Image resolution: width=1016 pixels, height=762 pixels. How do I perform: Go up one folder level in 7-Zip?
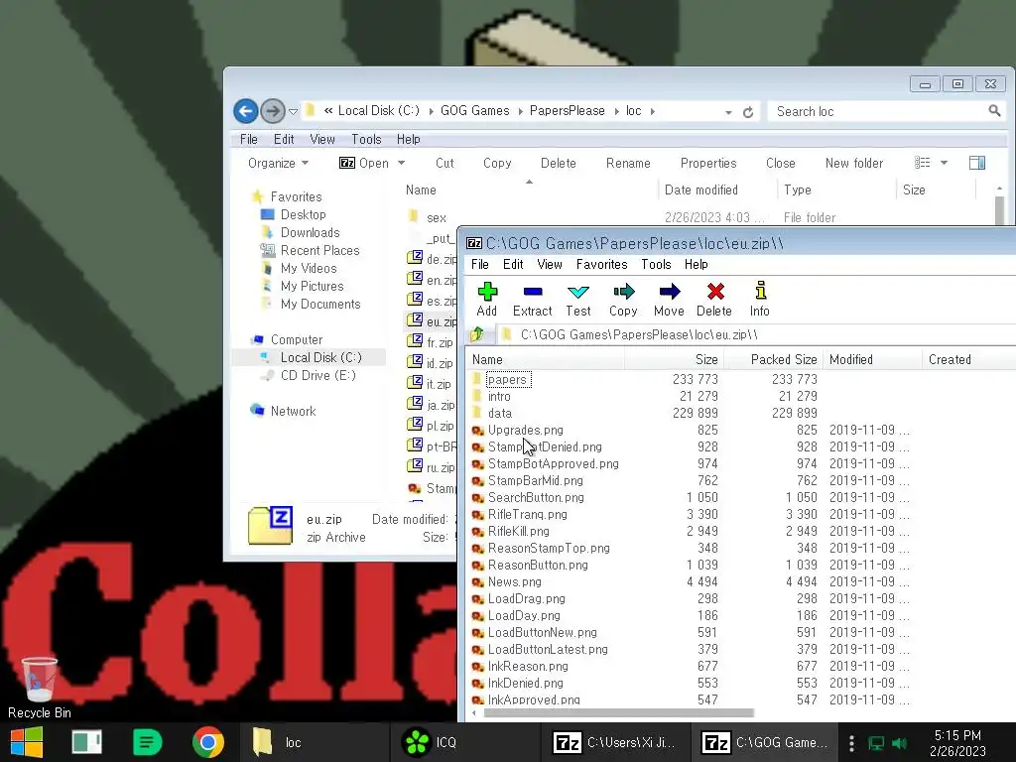(477, 334)
